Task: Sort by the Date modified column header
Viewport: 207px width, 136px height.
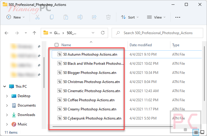Action: click(141, 45)
